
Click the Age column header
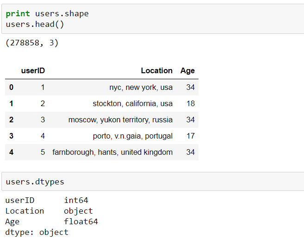click(187, 71)
